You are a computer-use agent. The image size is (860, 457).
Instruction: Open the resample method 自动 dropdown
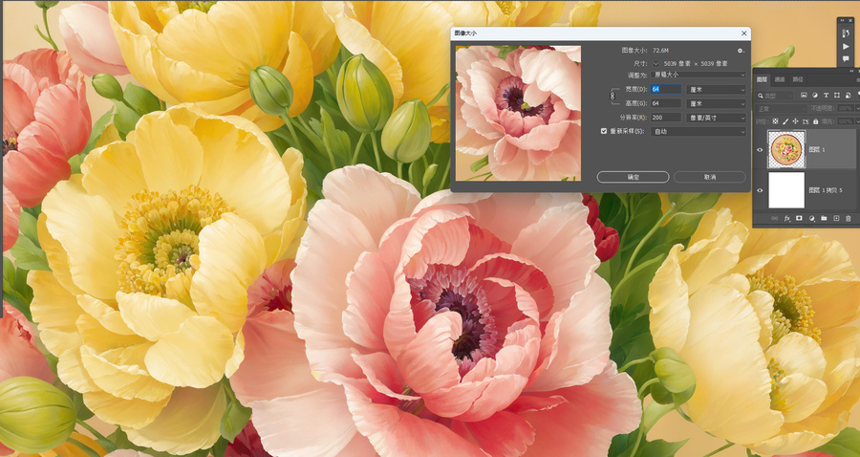pos(699,132)
